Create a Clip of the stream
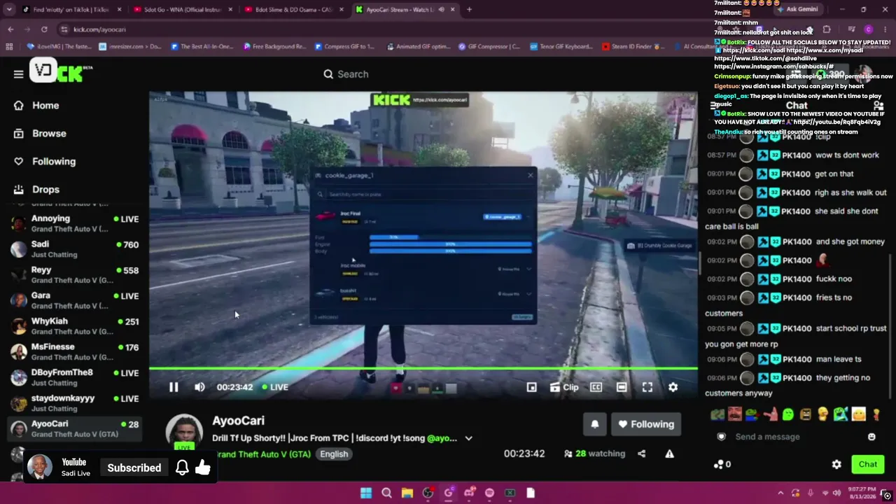 [564, 387]
